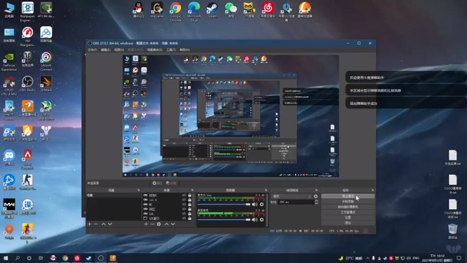Viewport: 467px width, 263px height.
Task: Move the selected scene up with the arrow
Action: coord(103,224)
